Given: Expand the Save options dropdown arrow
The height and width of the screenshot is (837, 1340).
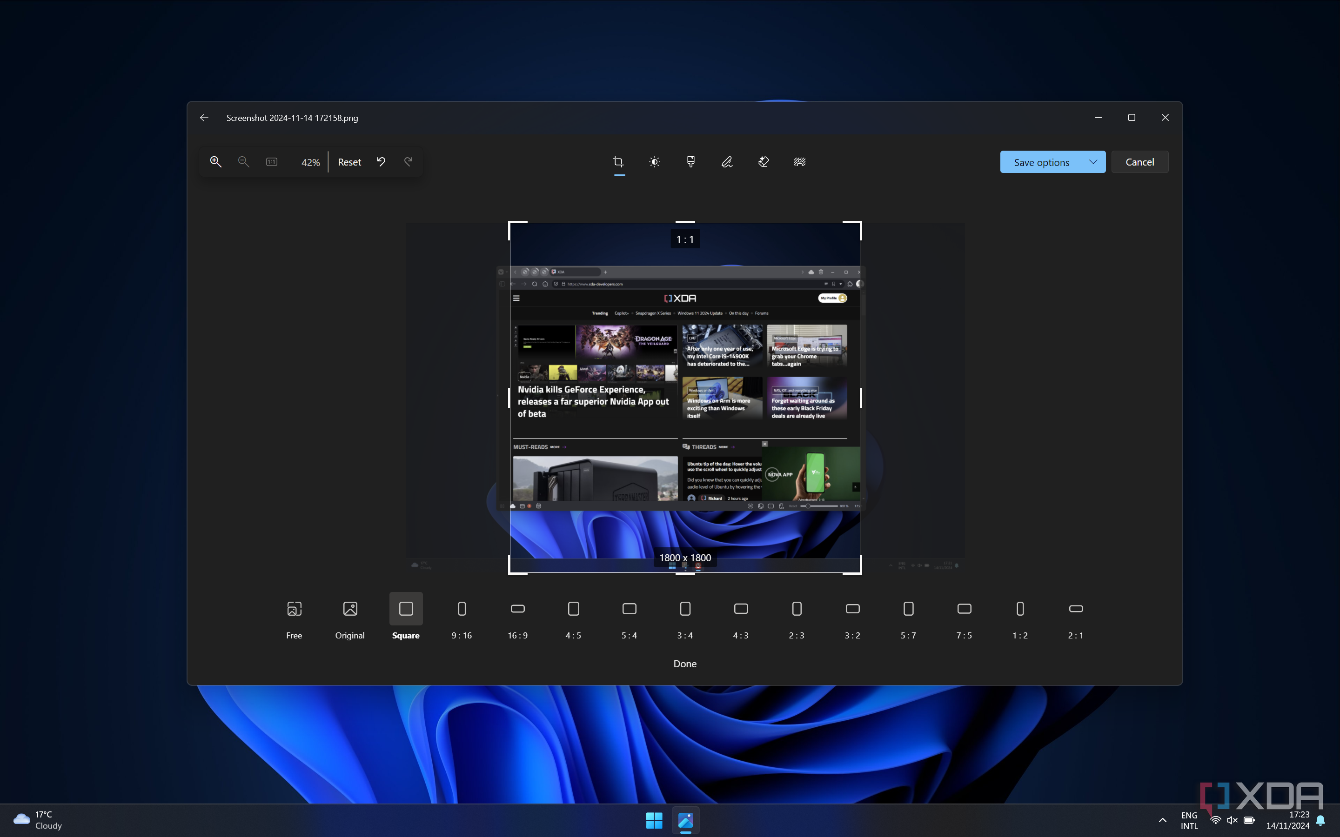Looking at the screenshot, I should (1093, 162).
